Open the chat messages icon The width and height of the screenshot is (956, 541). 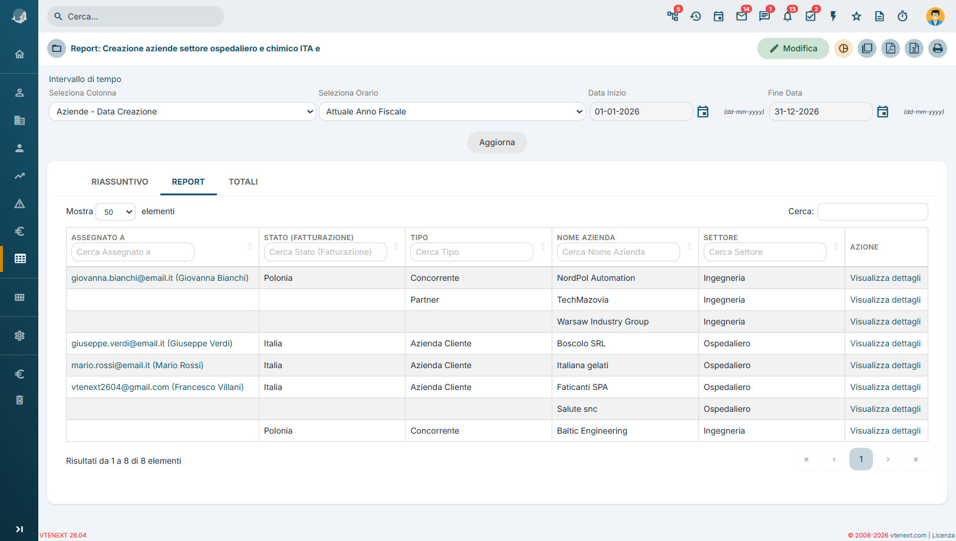(764, 16)
